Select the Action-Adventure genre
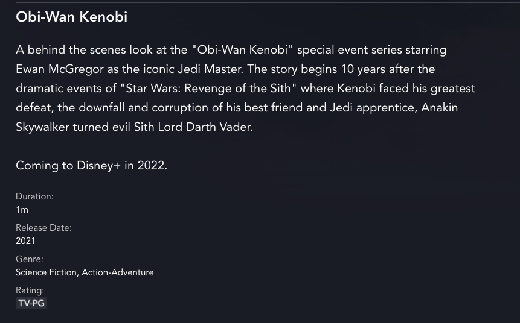520x323 pixels. pos(118,272)
